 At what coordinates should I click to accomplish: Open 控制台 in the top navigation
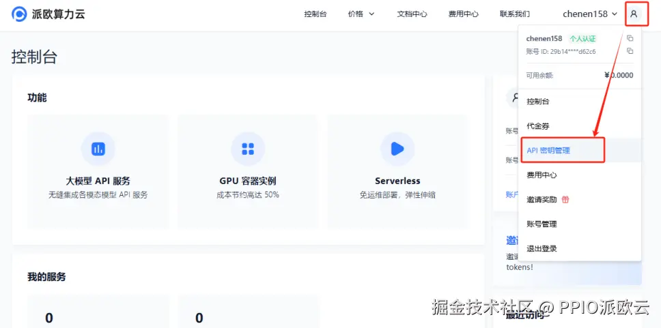[x=315, y=14]
